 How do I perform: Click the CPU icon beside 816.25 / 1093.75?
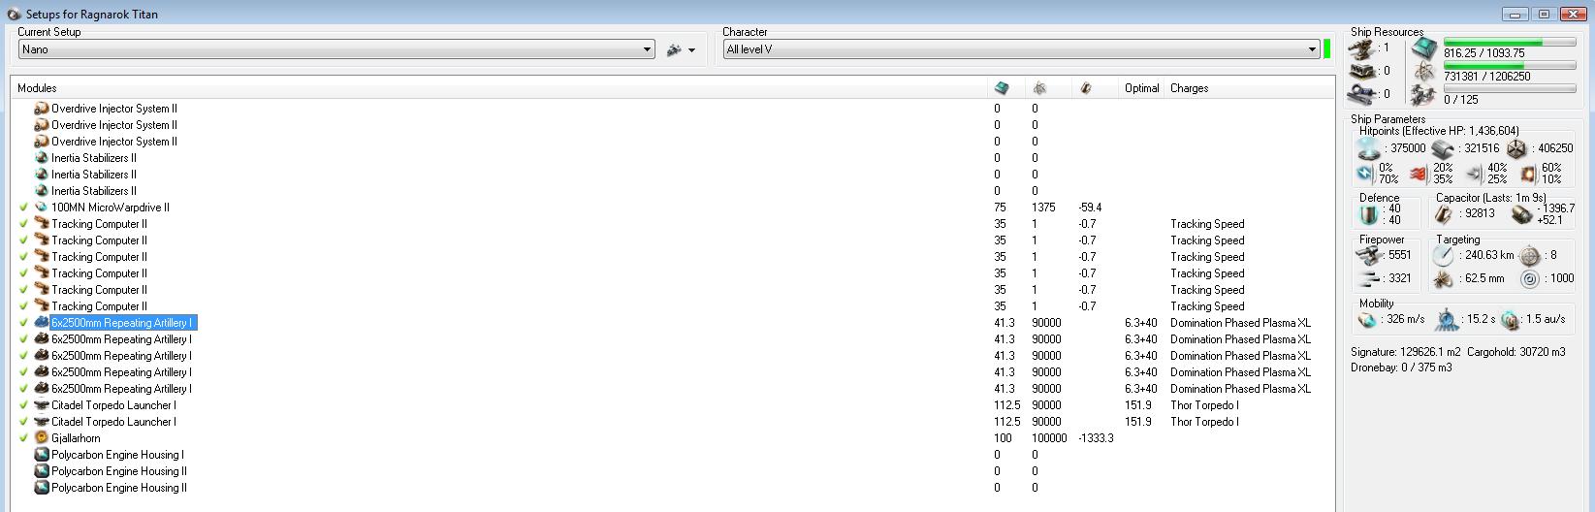coord(1424,48)
